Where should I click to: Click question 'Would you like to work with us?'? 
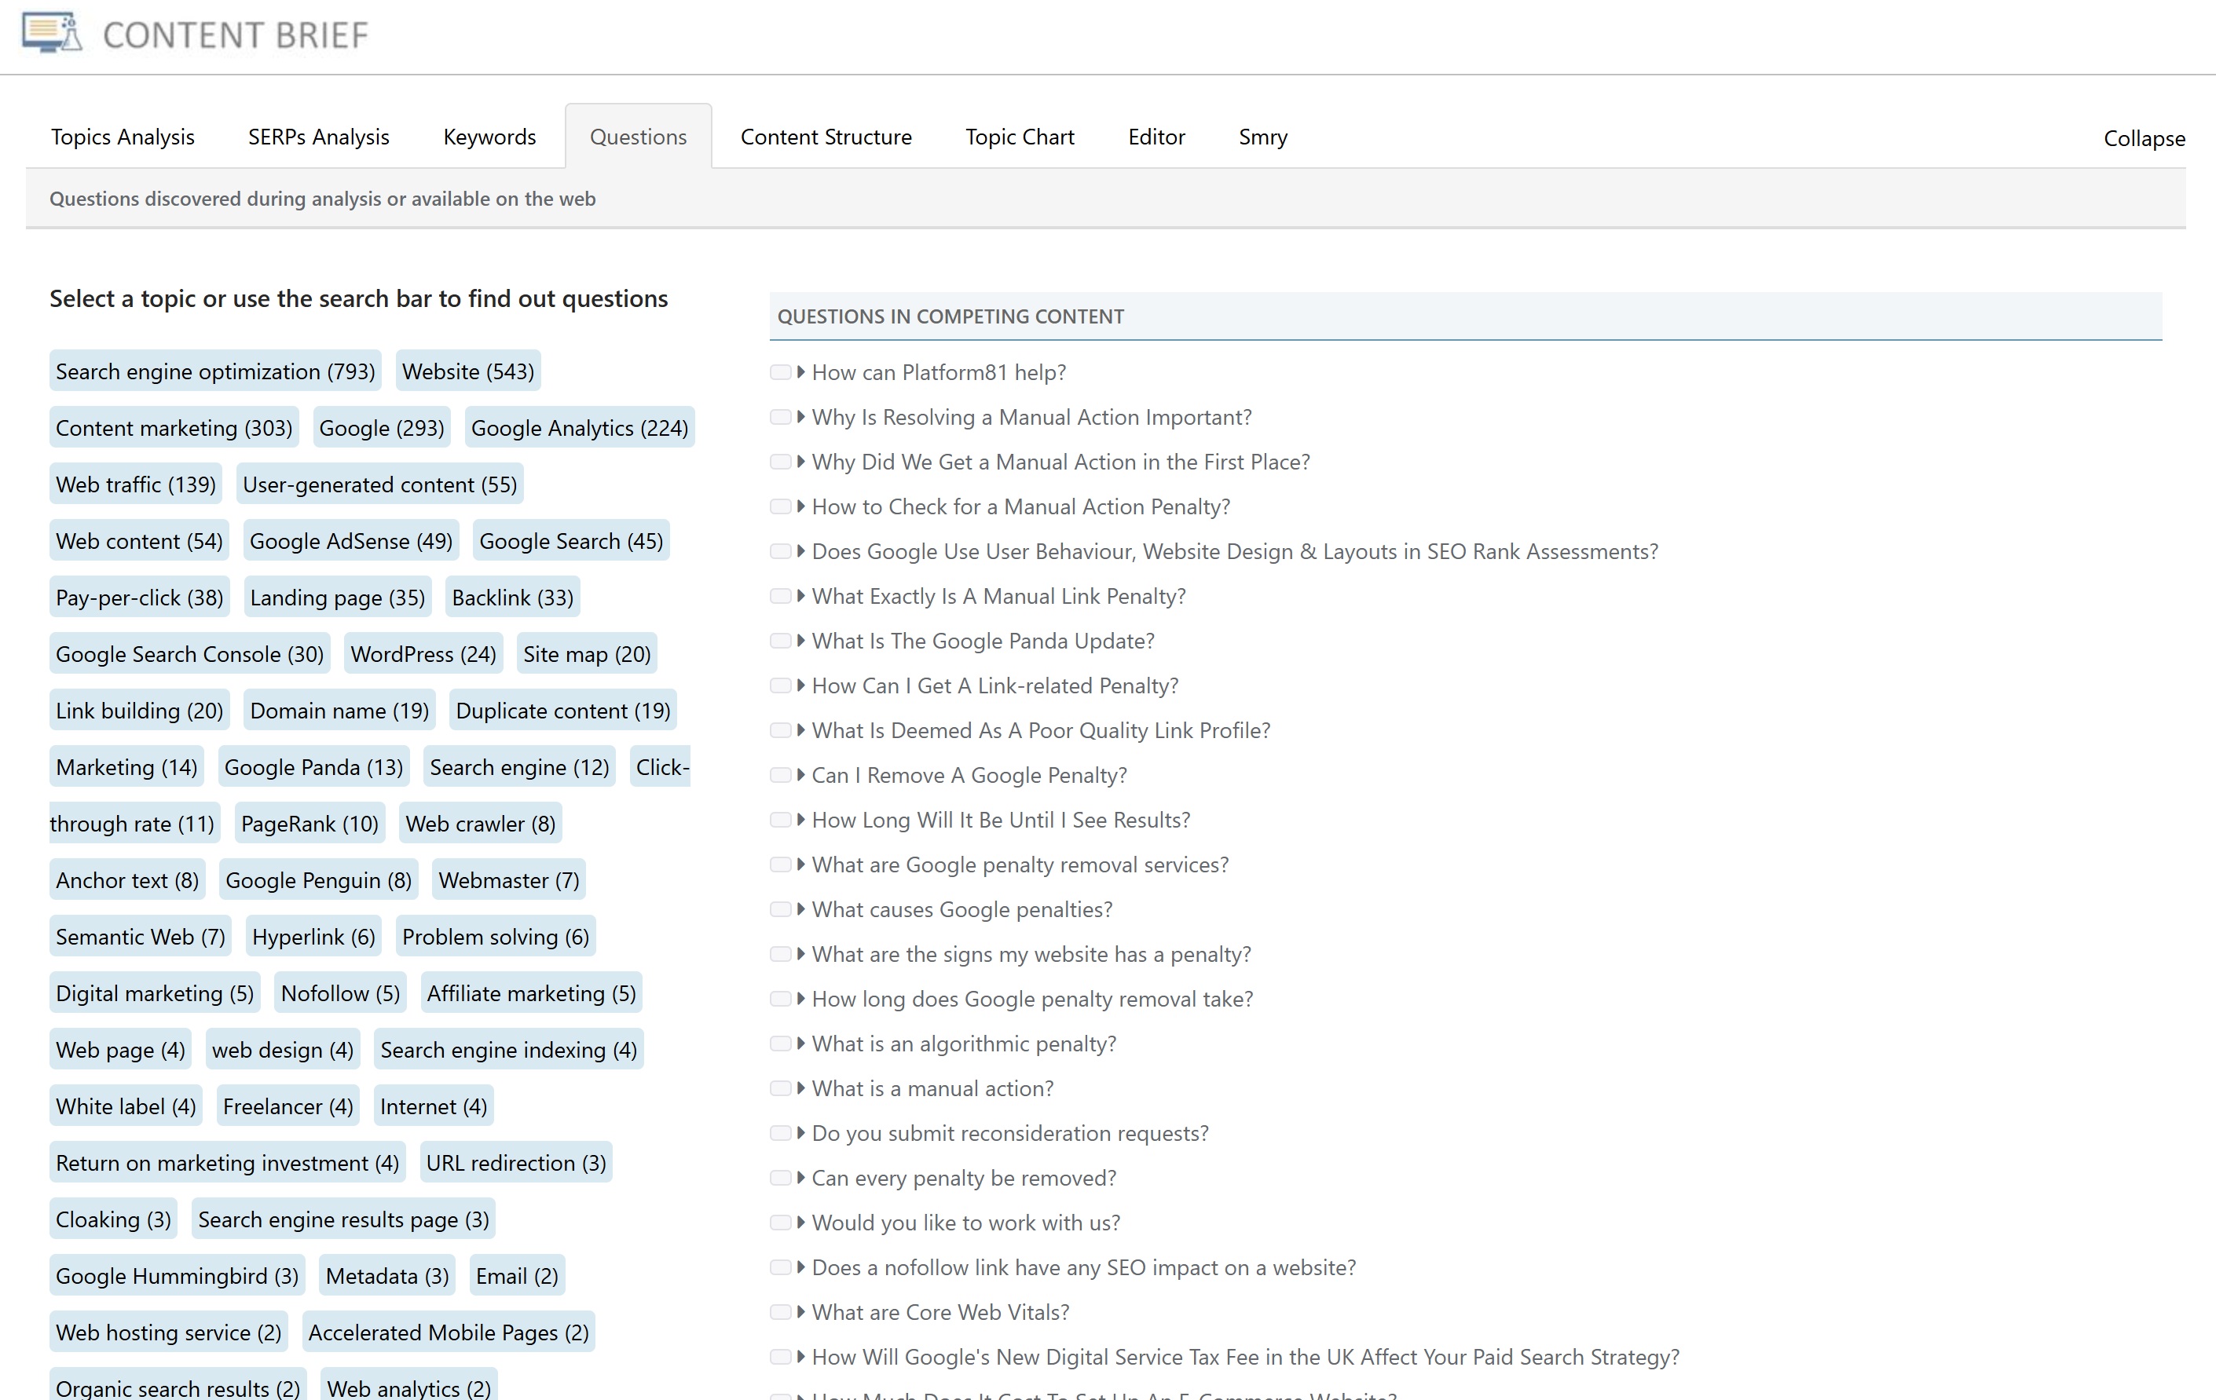point(965,1223)
